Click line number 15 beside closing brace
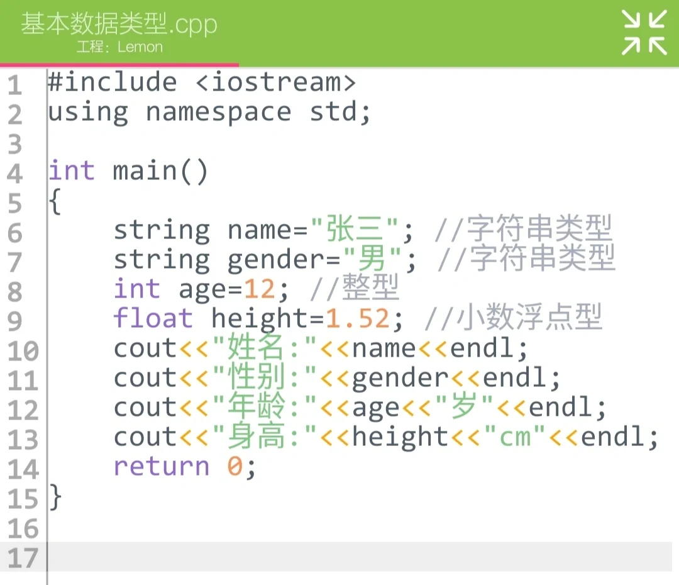Screen dimensions: 679x585 [x=22, y=496]
